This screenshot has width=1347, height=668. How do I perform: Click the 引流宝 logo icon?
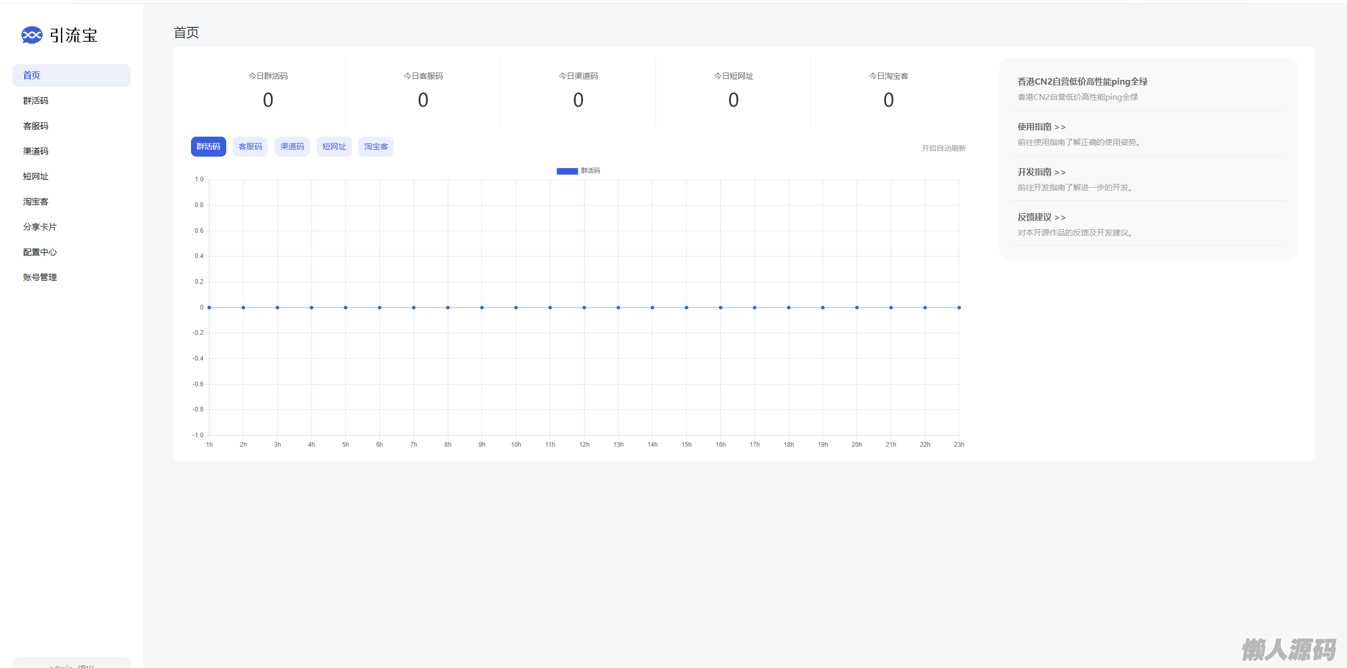[32, 35]
